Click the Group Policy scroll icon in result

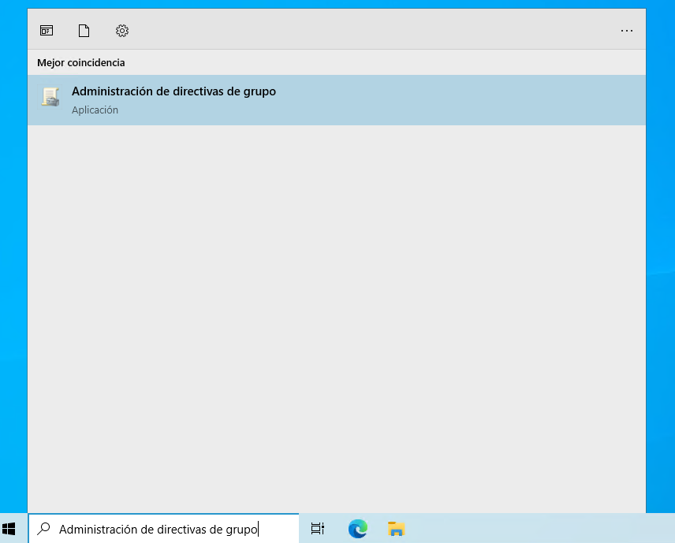click(50, 98)
